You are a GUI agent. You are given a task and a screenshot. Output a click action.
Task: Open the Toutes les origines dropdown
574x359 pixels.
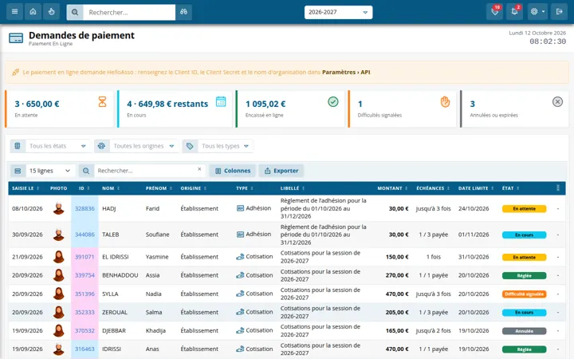click(x=143, y=146)
